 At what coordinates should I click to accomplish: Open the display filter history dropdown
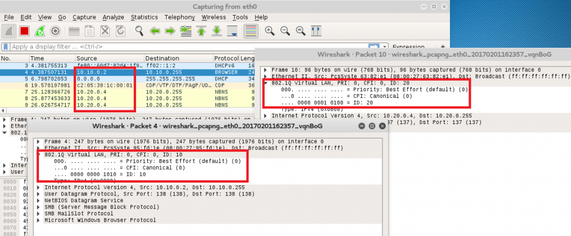385,47
